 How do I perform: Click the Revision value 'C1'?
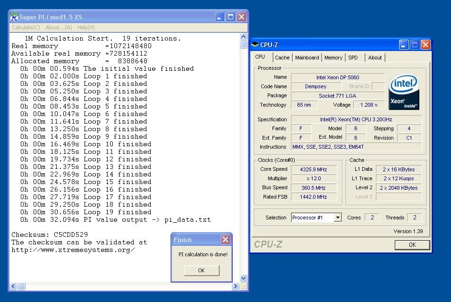pyautogui.click(x=409, y=138)
